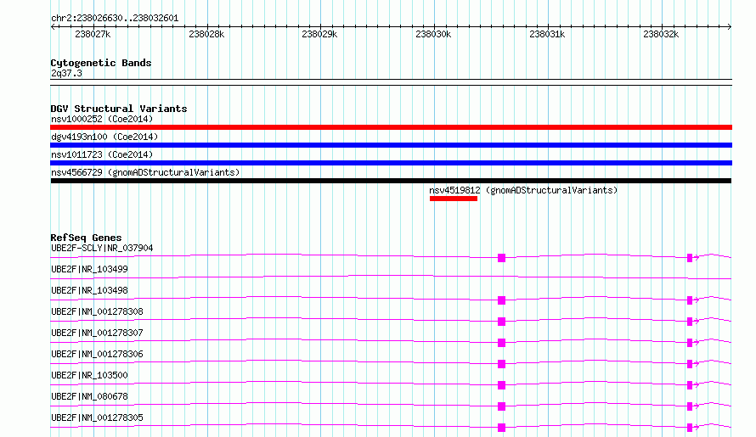756x437 pixels.
Task: Click first exon box of UBE2F|NR_103498
Action: point(501,300)
